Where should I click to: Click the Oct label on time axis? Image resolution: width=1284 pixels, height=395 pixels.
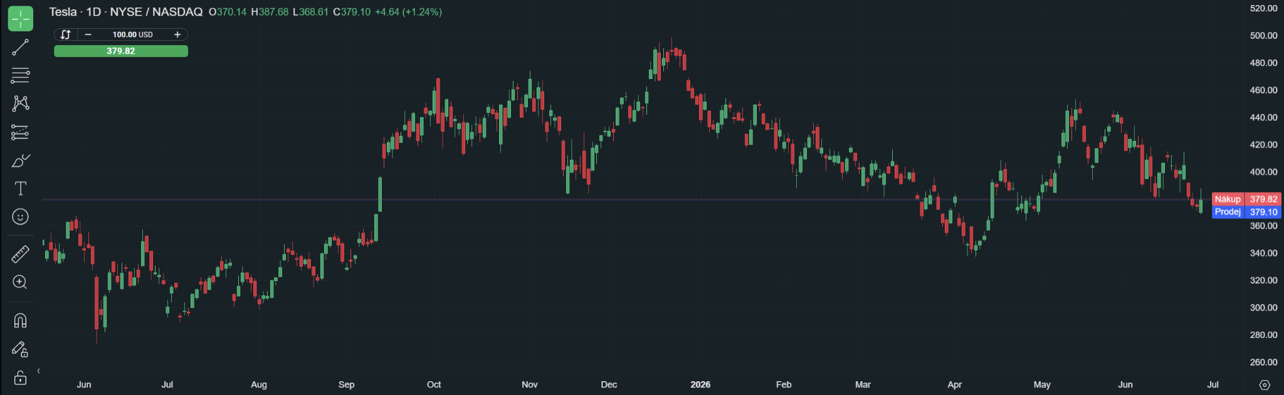(434, 384)
